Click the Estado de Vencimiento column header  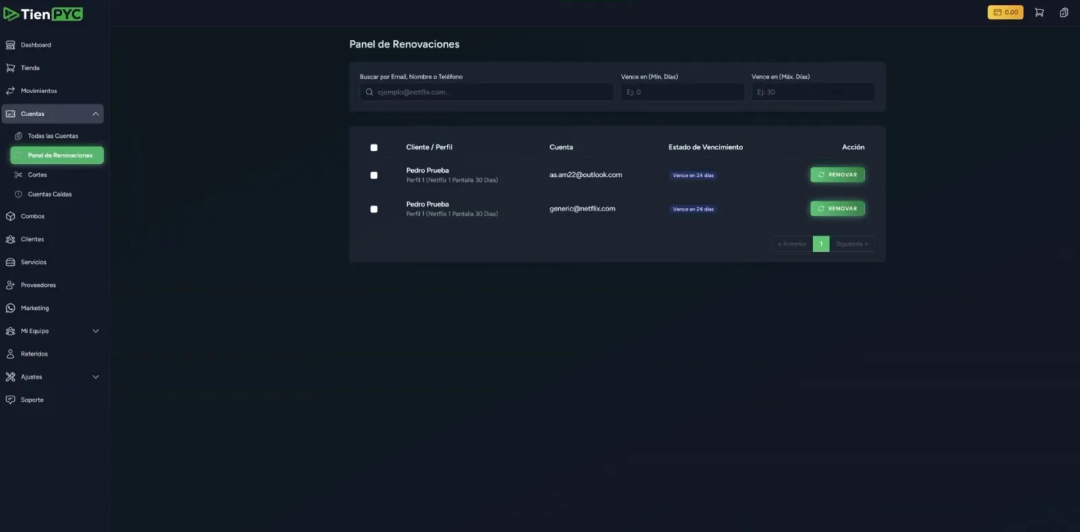(x=705, y=147)
